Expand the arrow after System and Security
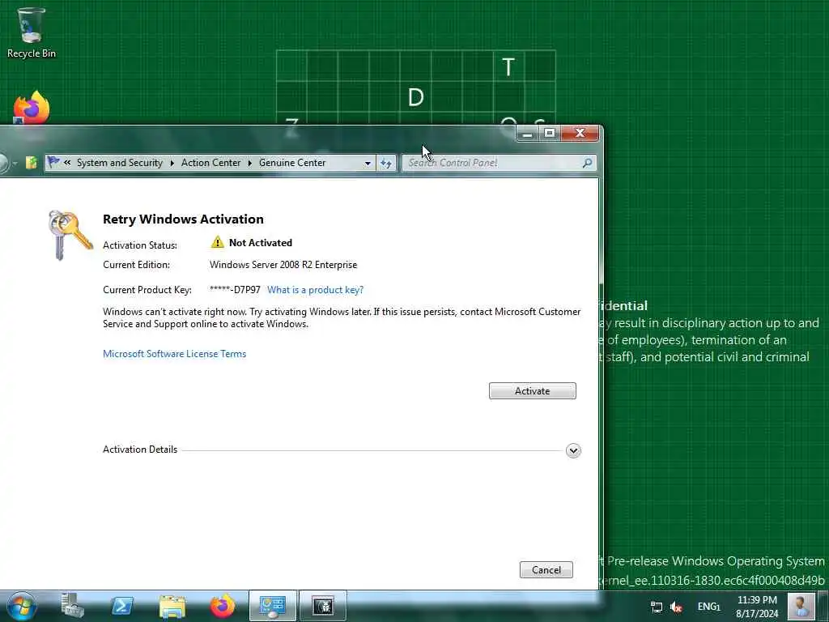This screenshot has width=829, height=622. (x=172, y=164)
